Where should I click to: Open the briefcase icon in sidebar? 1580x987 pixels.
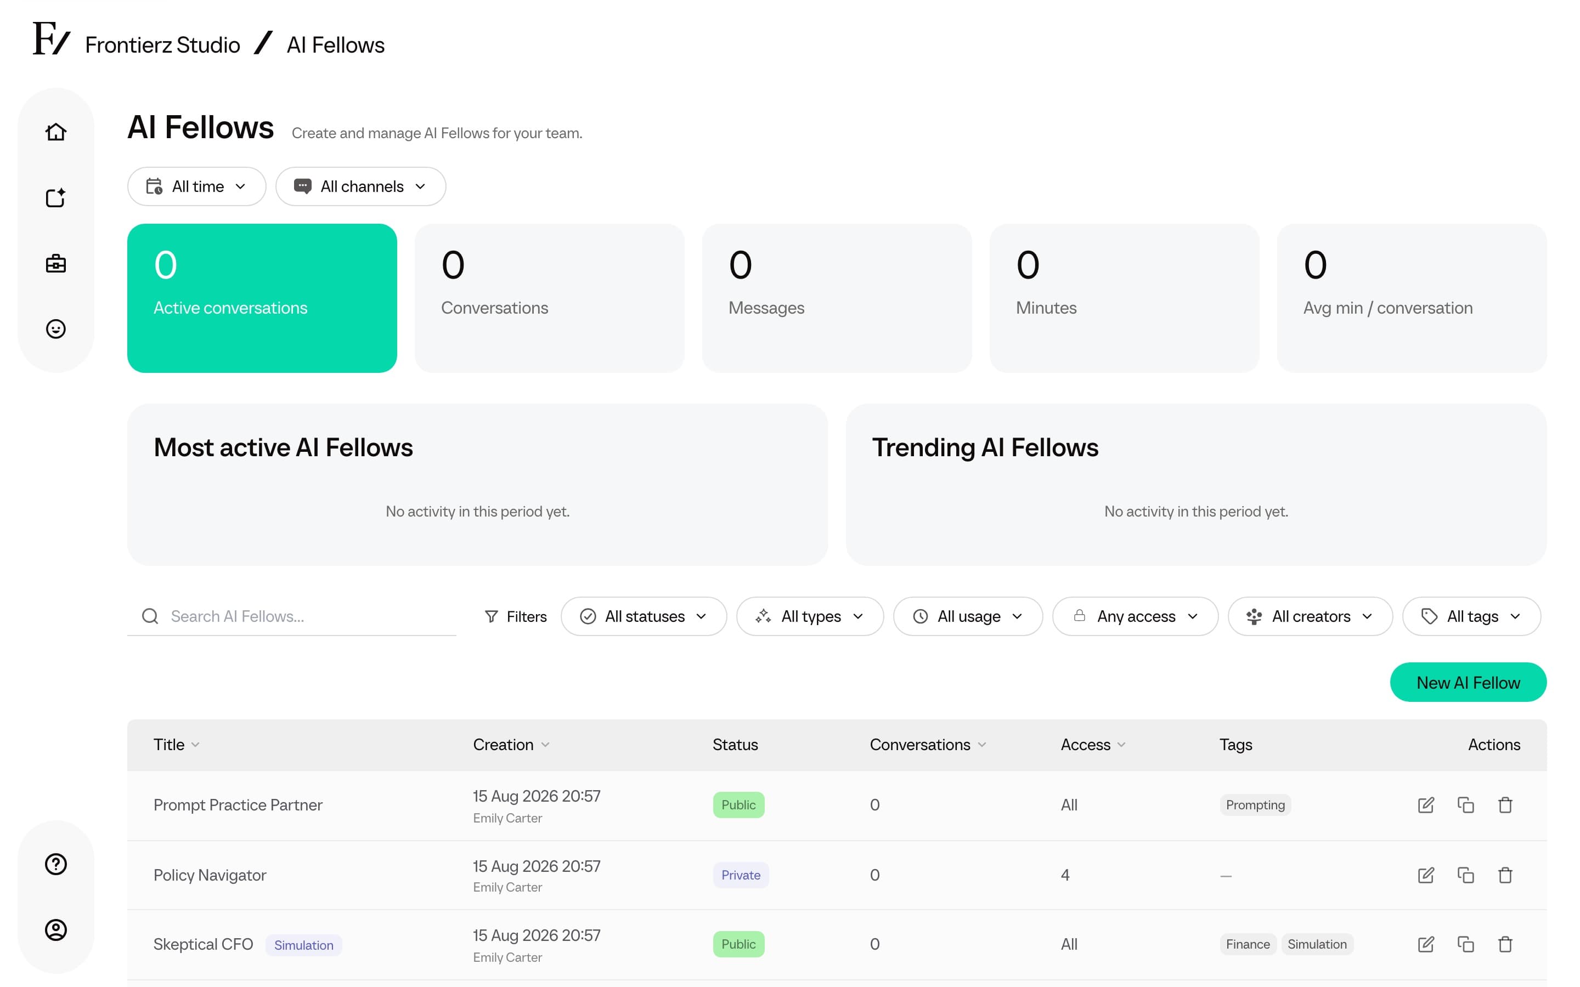pyautogui.click(x=55, y=263)
